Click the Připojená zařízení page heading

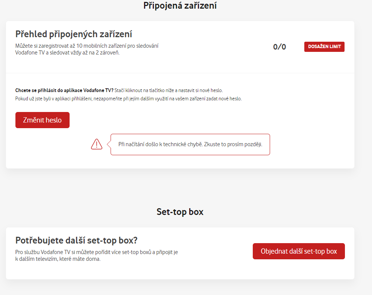coord(180,6)
